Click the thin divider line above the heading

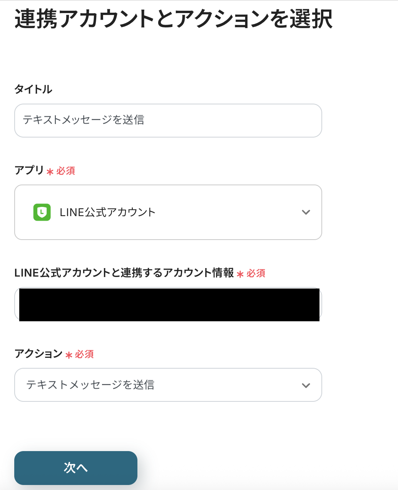[199, 1]
